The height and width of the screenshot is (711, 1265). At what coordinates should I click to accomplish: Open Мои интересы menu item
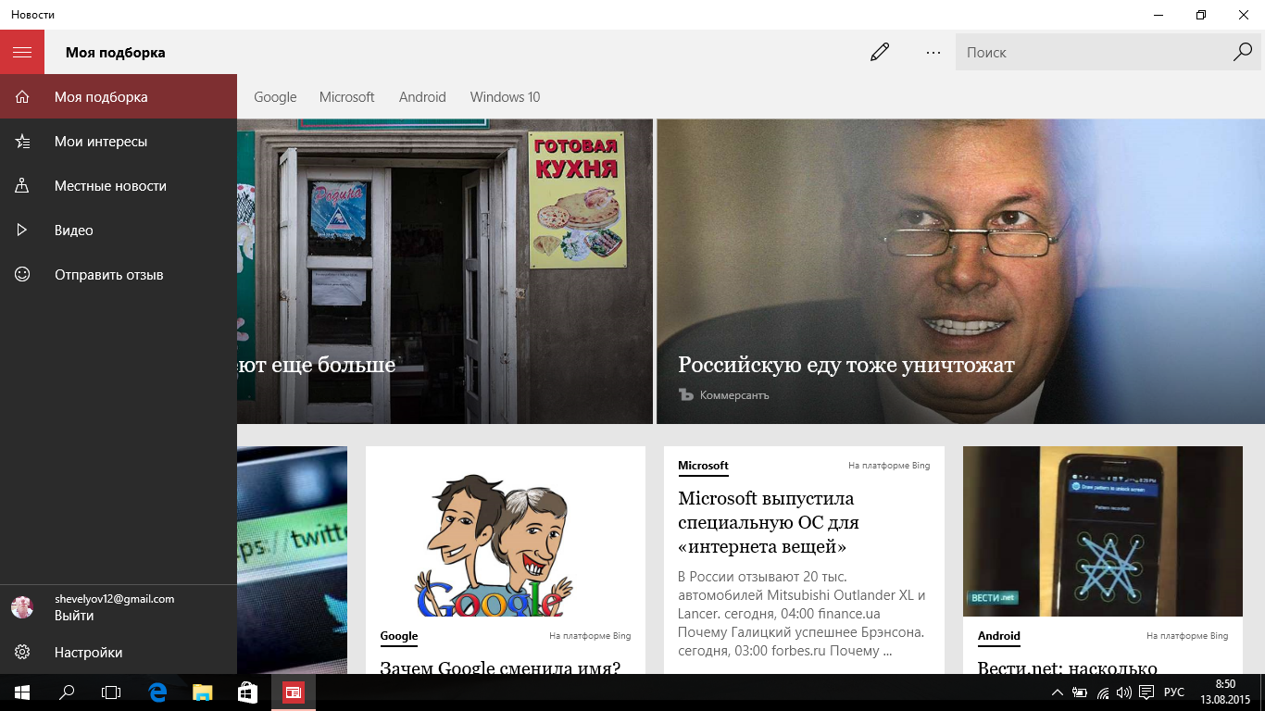119,142
